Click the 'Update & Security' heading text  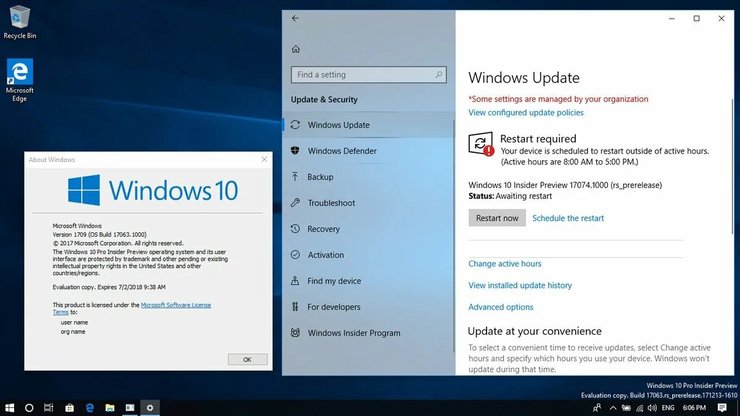coord(324,99)
